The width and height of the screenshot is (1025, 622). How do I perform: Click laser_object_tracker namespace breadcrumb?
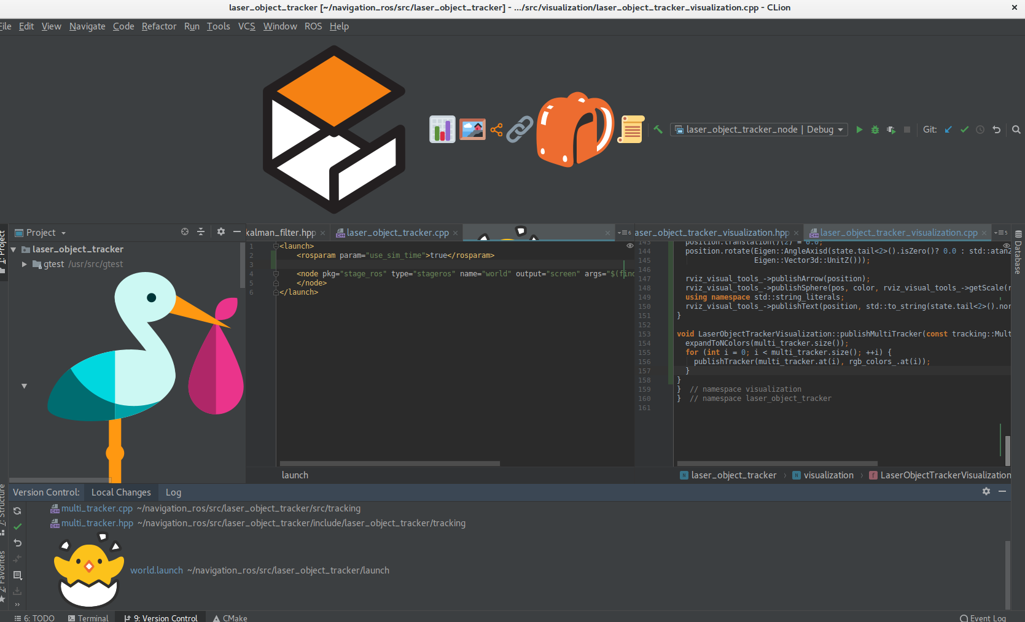pos(728,475)
